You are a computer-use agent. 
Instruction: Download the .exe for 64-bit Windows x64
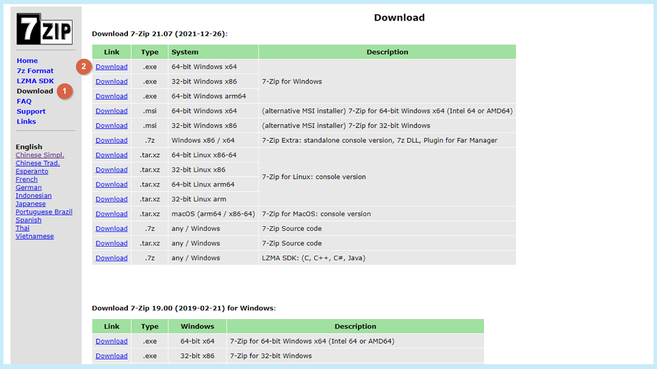112,66
